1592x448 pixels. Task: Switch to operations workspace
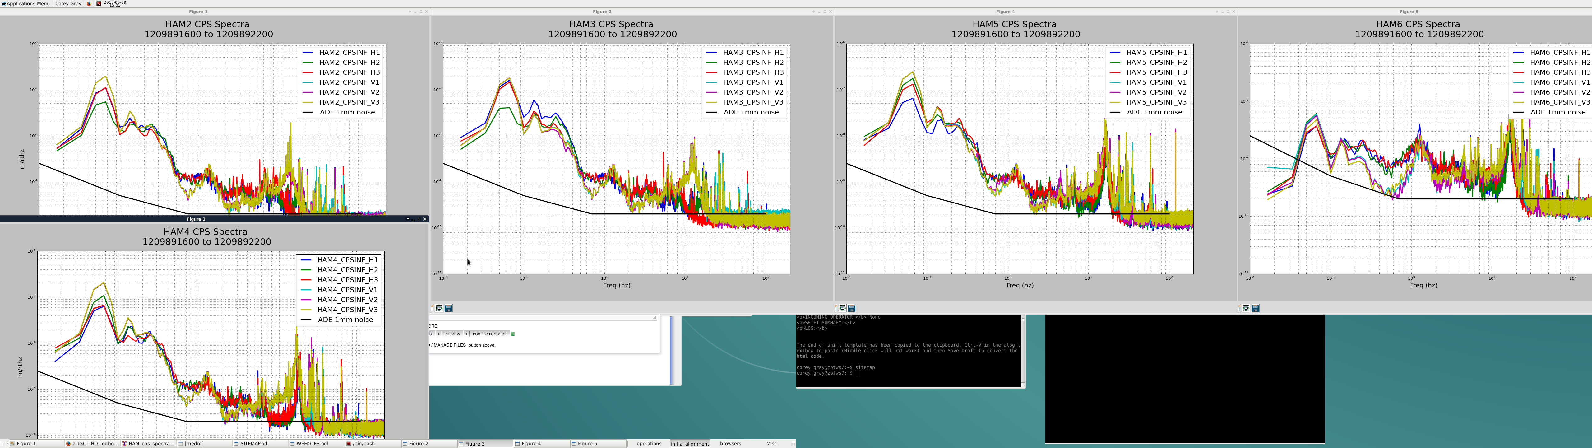[x=649, y=444]
